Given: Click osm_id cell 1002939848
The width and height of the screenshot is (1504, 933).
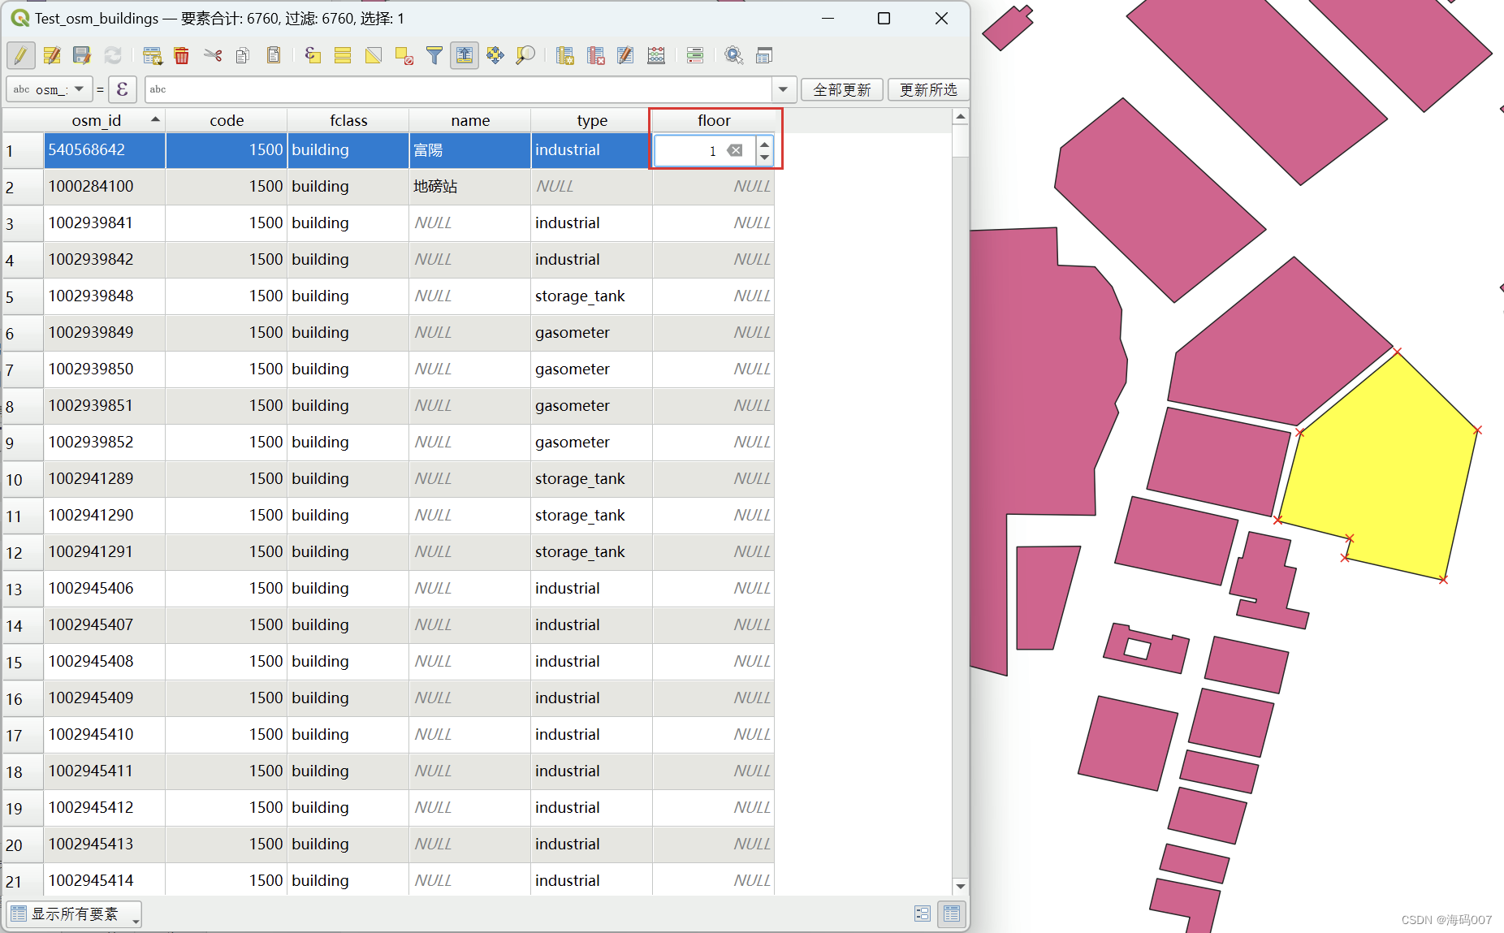Looking at the screenshot, I should [x=105, y=296].
